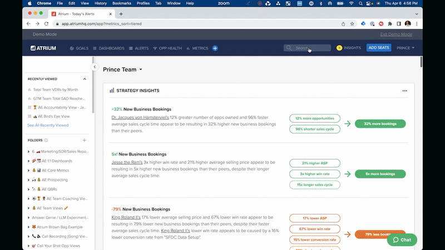This screenshot has height=250, width=445.
Task: Click Exit Demo Mode link
Action: [x=396, y=34]
